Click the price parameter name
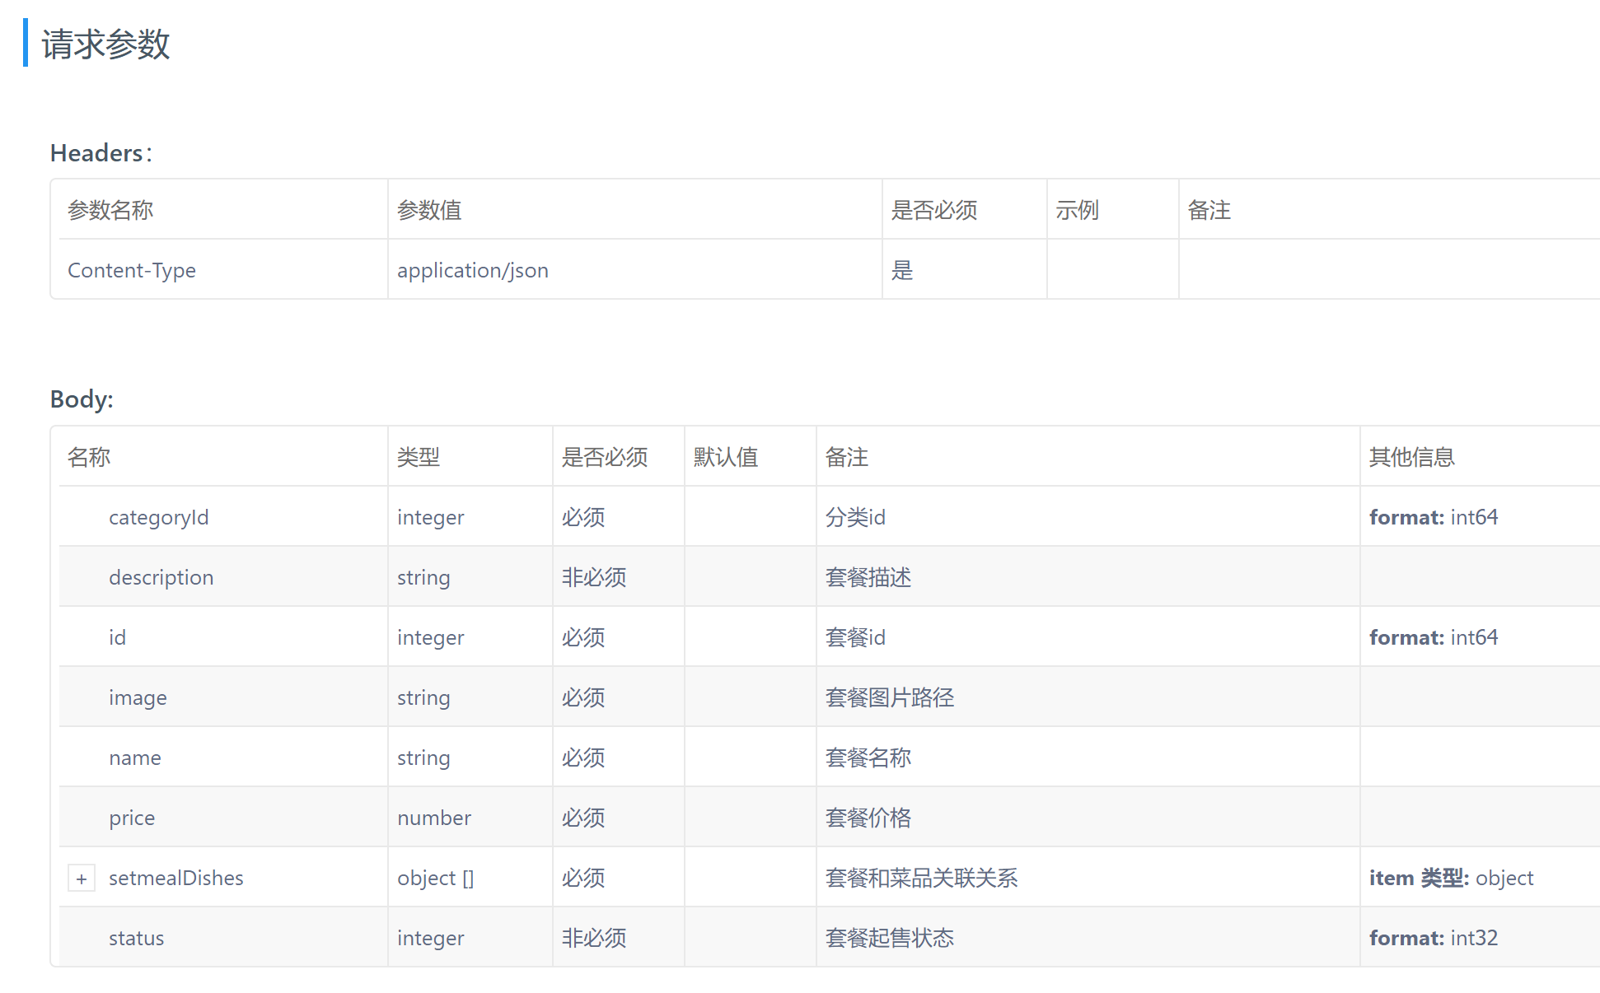The height and width of the screenshot is (993, 1600). pos(132,818)
